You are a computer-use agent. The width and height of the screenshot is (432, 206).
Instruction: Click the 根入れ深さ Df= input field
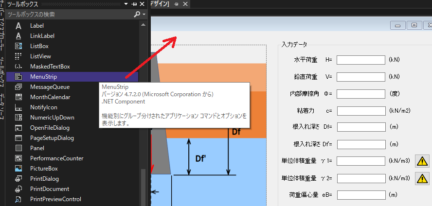pos(361,127)
